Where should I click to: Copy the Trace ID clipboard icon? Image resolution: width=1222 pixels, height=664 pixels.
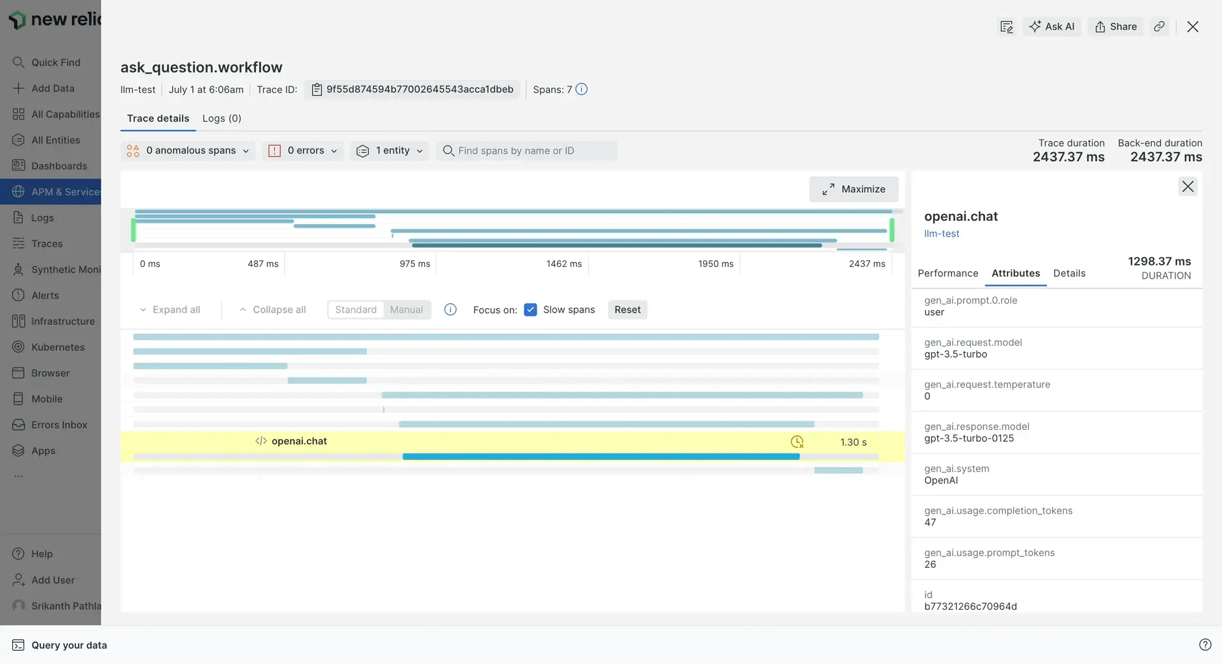316,90
